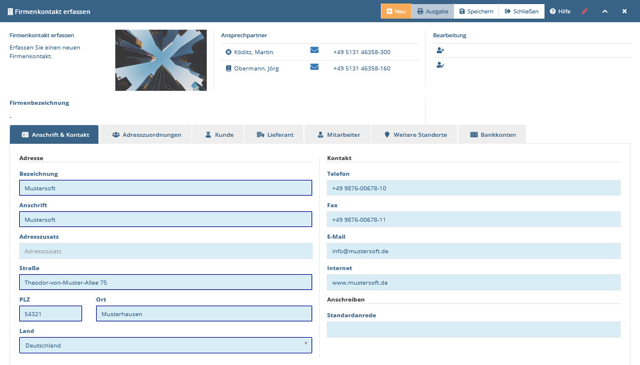Go to the Bankkonten tab
The image size is (640, 365).
tap(492, 134)
